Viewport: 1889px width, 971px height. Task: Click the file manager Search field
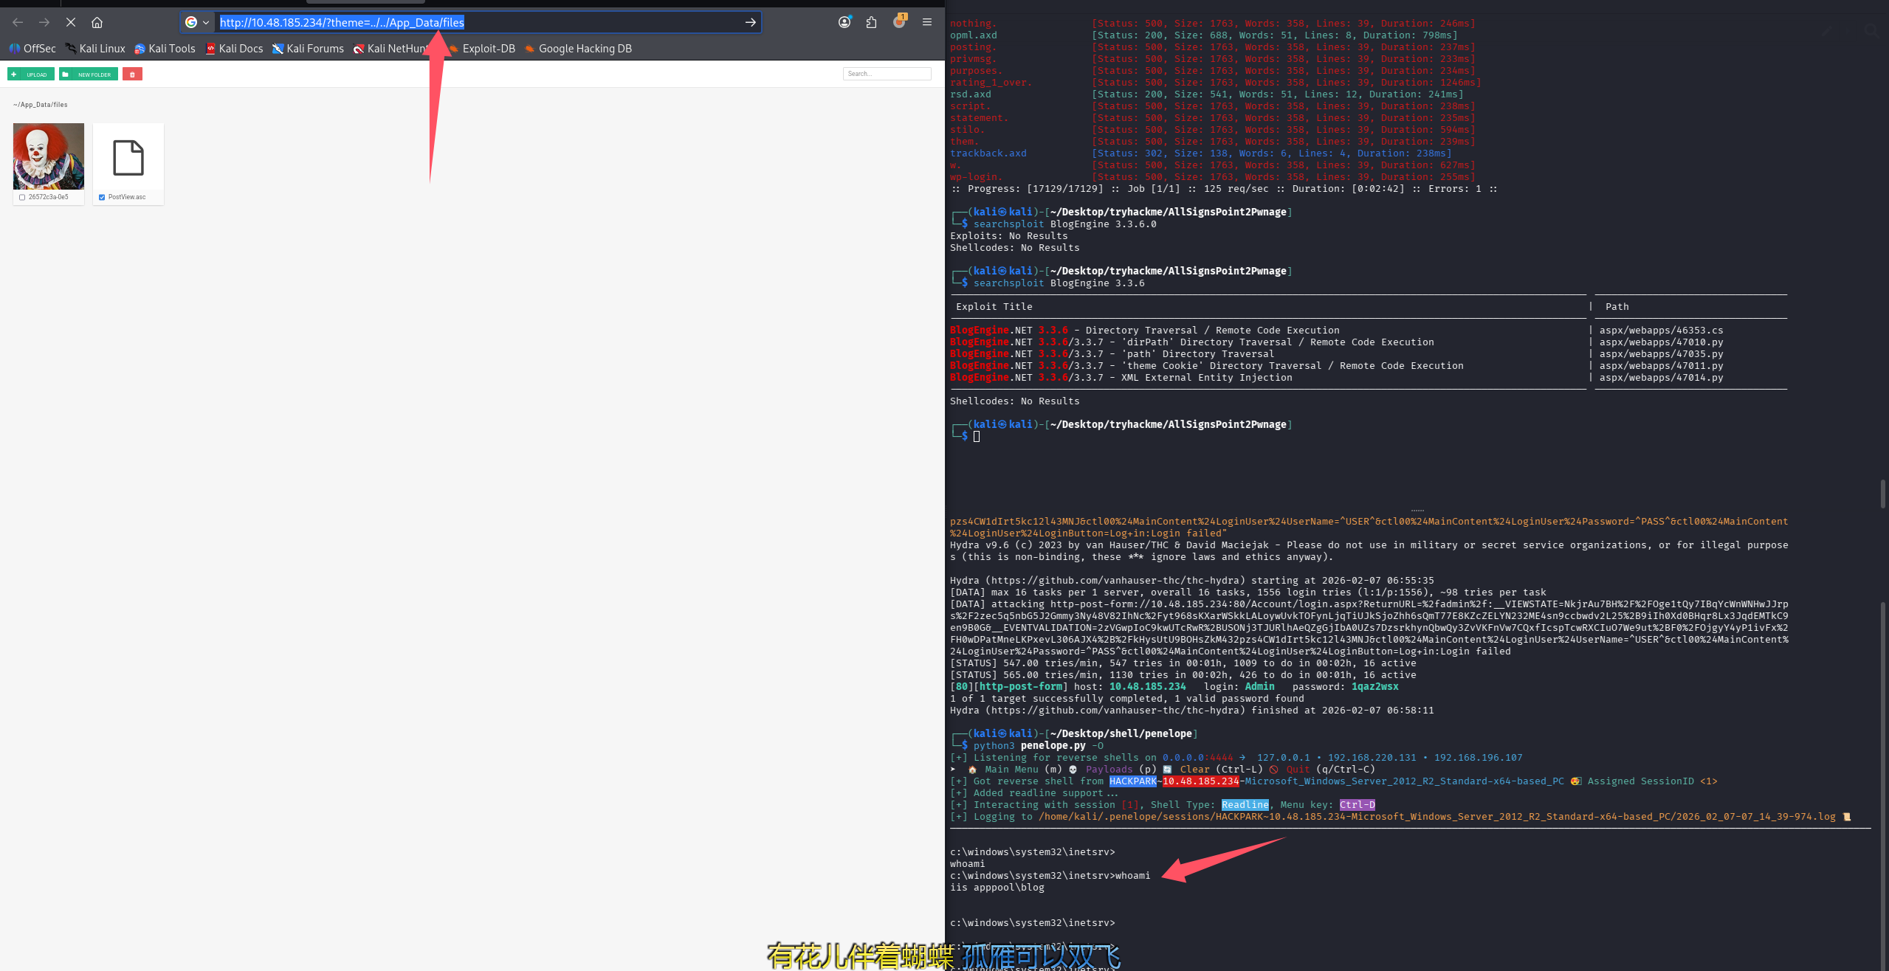click(887, 74)
